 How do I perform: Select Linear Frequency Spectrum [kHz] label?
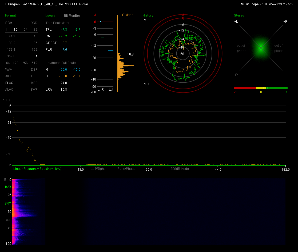pyautogui.click(x=37, y=169)
